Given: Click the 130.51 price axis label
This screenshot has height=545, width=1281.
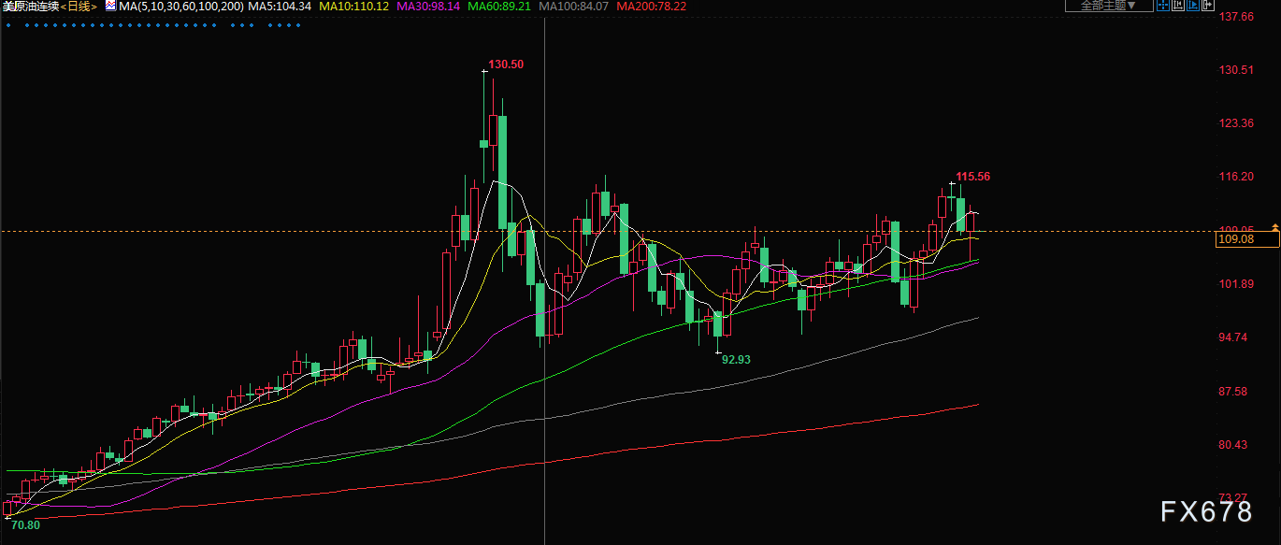Looking at the screenshot, I should tap(1236, 70).
